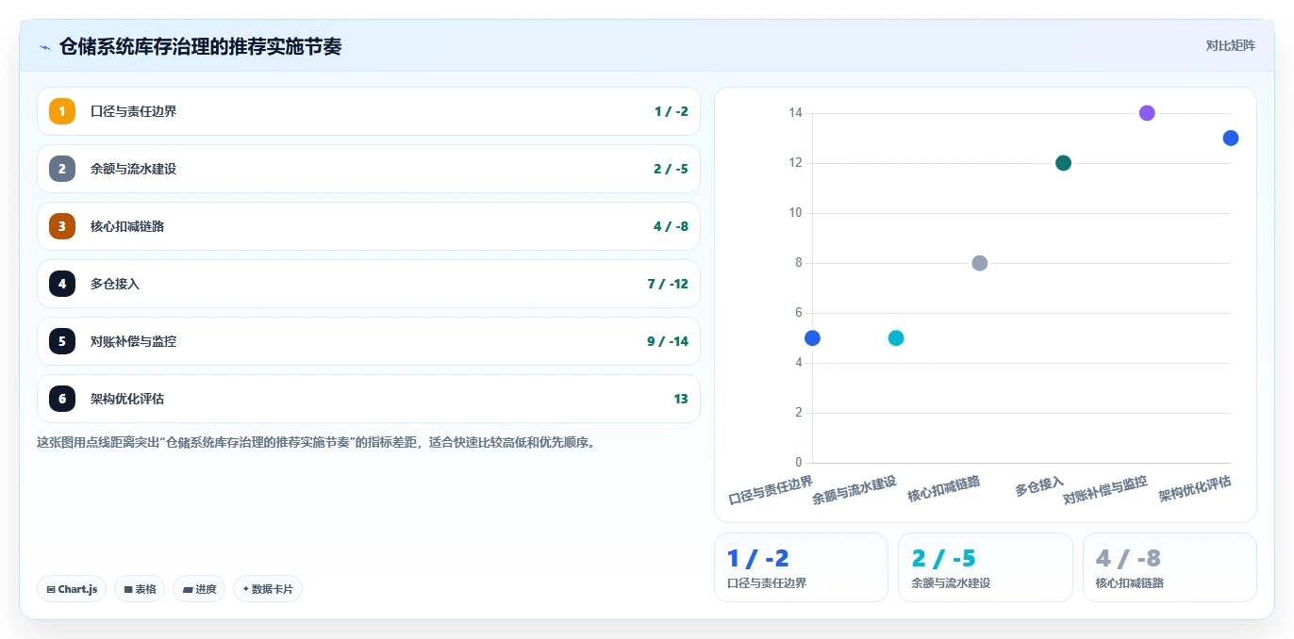Screen dimensions: 1294x639
Task: Click the 表格 tag
Action: coord(140,589)
